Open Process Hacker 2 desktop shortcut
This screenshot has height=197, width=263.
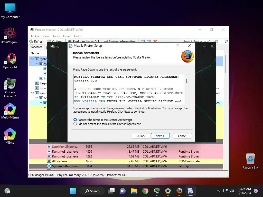click(x=10, y=88)
